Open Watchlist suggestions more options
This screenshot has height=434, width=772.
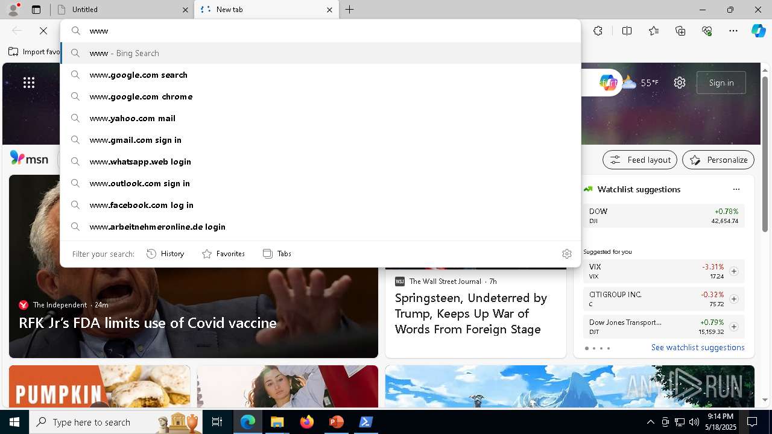(x=736, y=189)
